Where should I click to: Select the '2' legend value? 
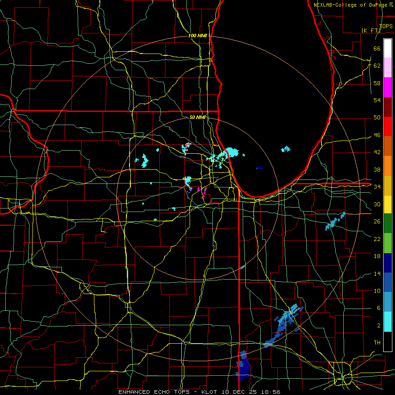point(378,326)
